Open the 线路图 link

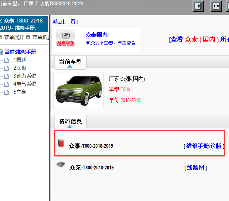(195, 167)
